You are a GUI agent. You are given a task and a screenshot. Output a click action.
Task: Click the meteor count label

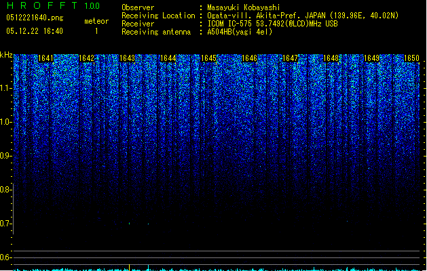click(x=96, y=21)
